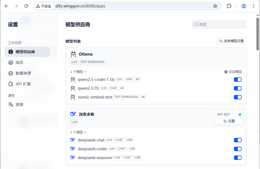Screen dimensions: 260x169
Task: Open the Chrome profile avatar icon
Action: point(244,6)
